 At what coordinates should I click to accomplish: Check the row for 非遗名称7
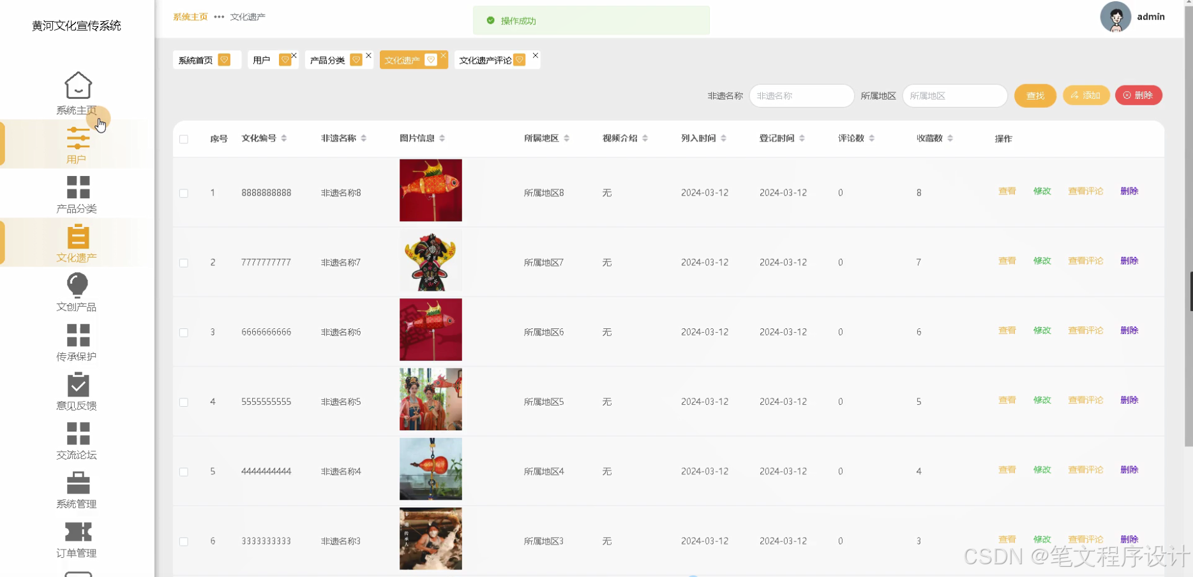click(x=184, y=263)
